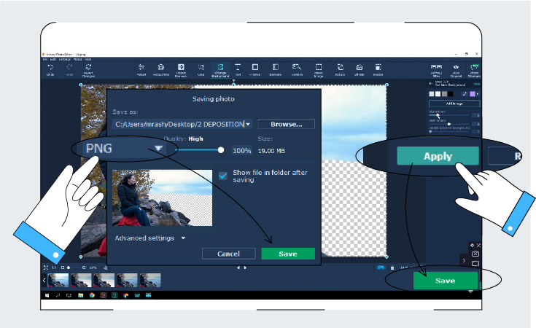
Task: Toggle Show file in folder after saving
Action: click(x=223, y=176)
